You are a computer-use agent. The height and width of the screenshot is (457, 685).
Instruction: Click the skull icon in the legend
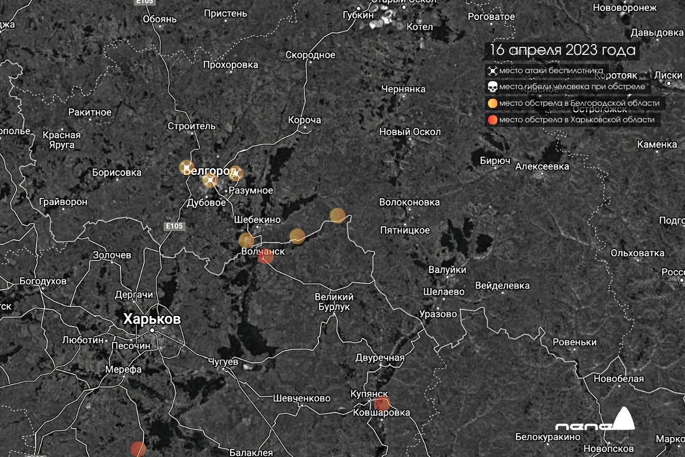coord(491,87)
